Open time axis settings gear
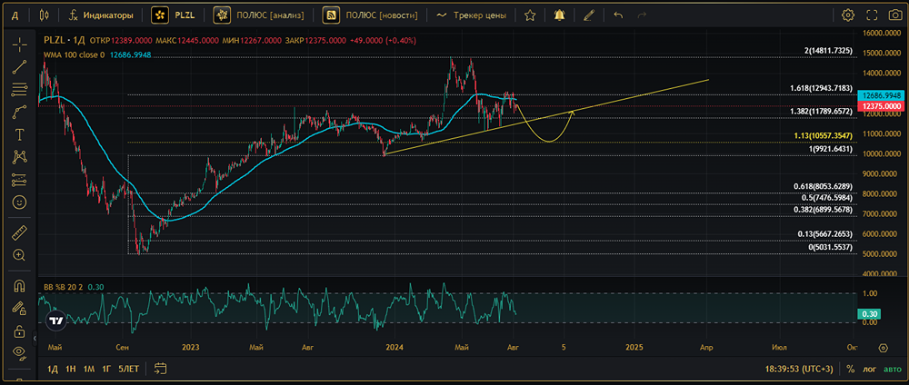Screen dimensions: 909x385 883,348
